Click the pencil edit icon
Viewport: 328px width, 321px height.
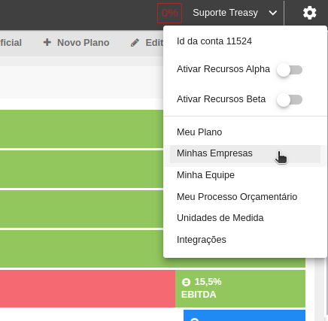point(135,43)
